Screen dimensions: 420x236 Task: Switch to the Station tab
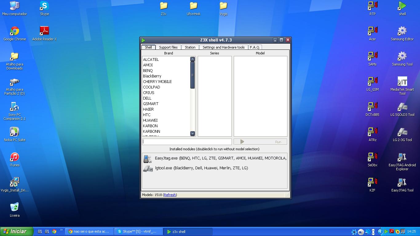190,47
